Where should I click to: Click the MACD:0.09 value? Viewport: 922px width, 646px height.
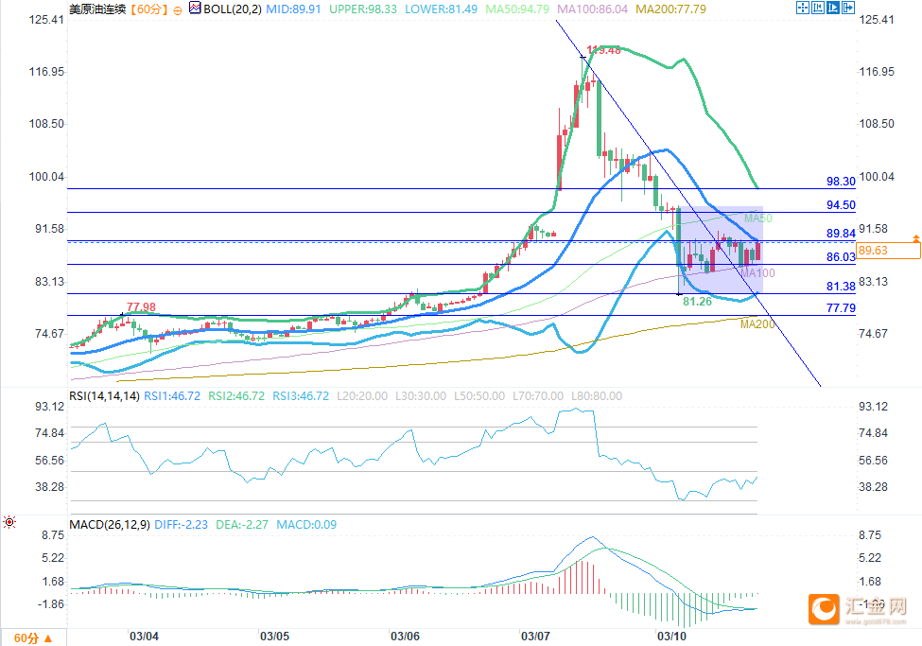[x=306, y=524]
